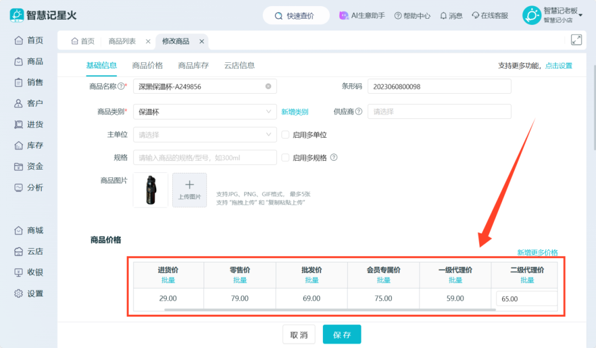Image resolution: width=596 pixels, height=348 pixels.
Task: Open 消息 notifications
Action: pos(451,15)
